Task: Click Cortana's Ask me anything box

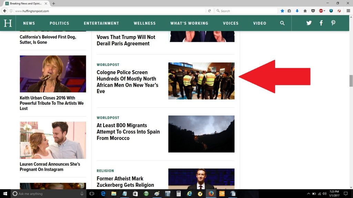Action: [x=48, y=194]
